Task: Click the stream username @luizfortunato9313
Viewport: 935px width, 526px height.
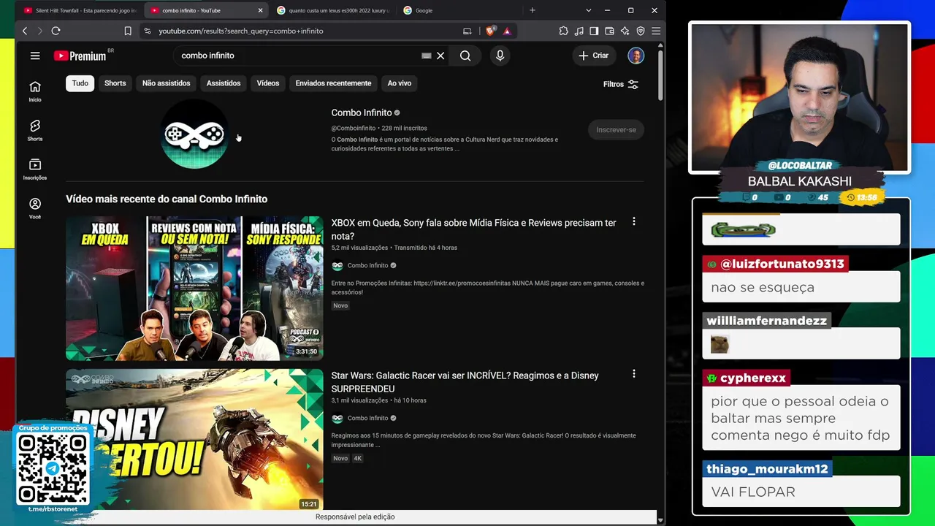Action: pos(782,264)
